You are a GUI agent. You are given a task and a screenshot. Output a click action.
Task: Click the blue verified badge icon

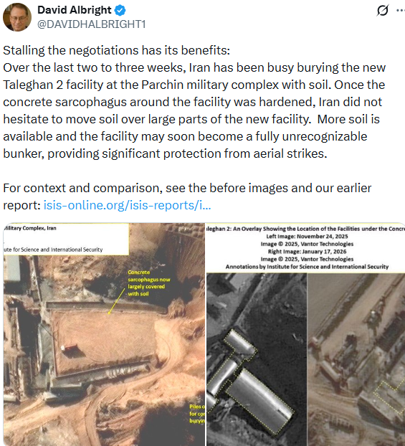pos(120,10)
